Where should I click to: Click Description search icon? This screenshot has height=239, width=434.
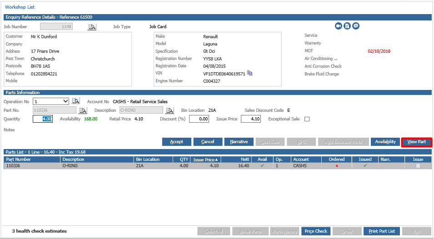(x=170, y=110)
